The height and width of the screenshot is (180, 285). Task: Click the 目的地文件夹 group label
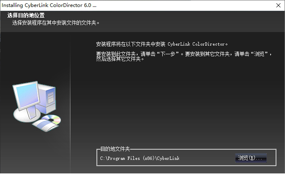[115, 149]
